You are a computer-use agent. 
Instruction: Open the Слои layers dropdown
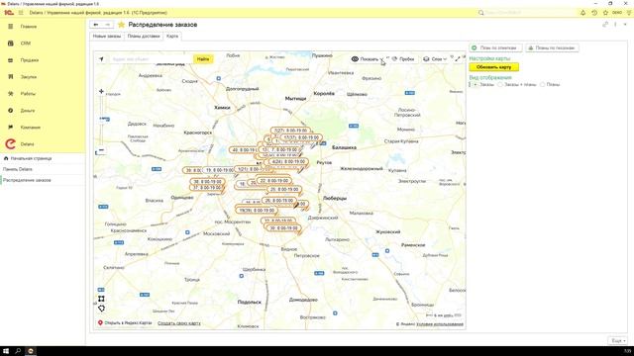[x=435, y=59]
